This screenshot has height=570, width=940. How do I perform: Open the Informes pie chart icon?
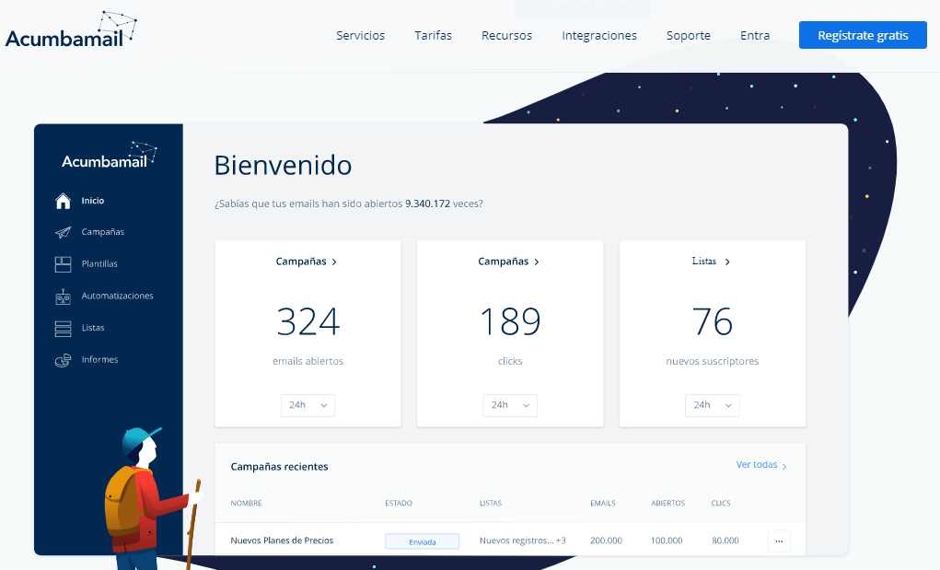63,360
